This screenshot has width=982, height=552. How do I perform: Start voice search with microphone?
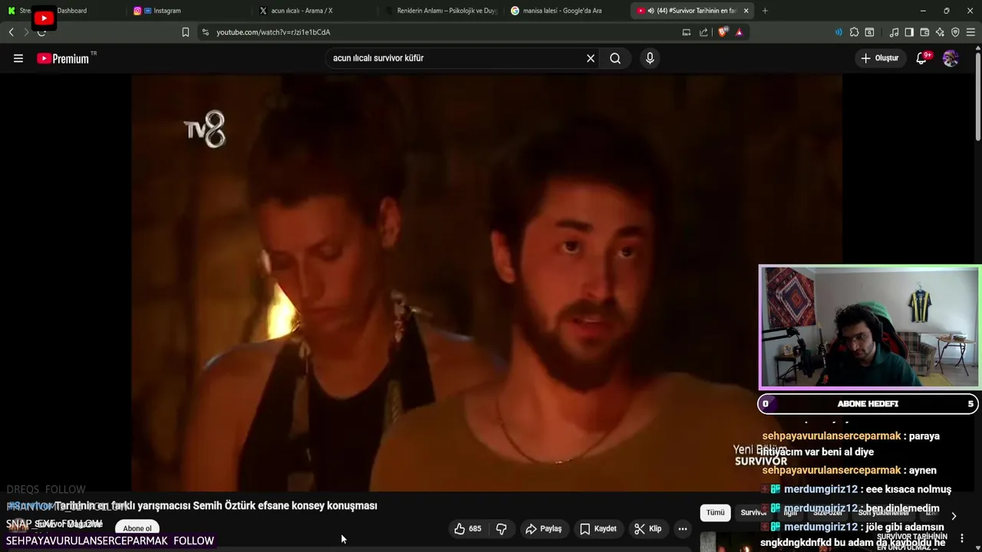click(x=650, y=58)
